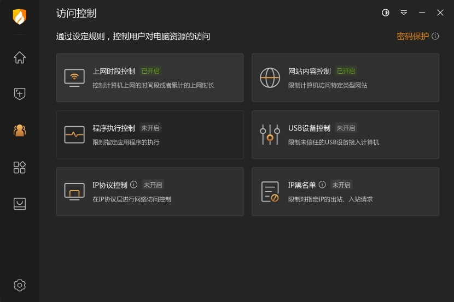
Task: Click info icon beside 密码保护
Action: pyautogui.click(x=435, y=36)
